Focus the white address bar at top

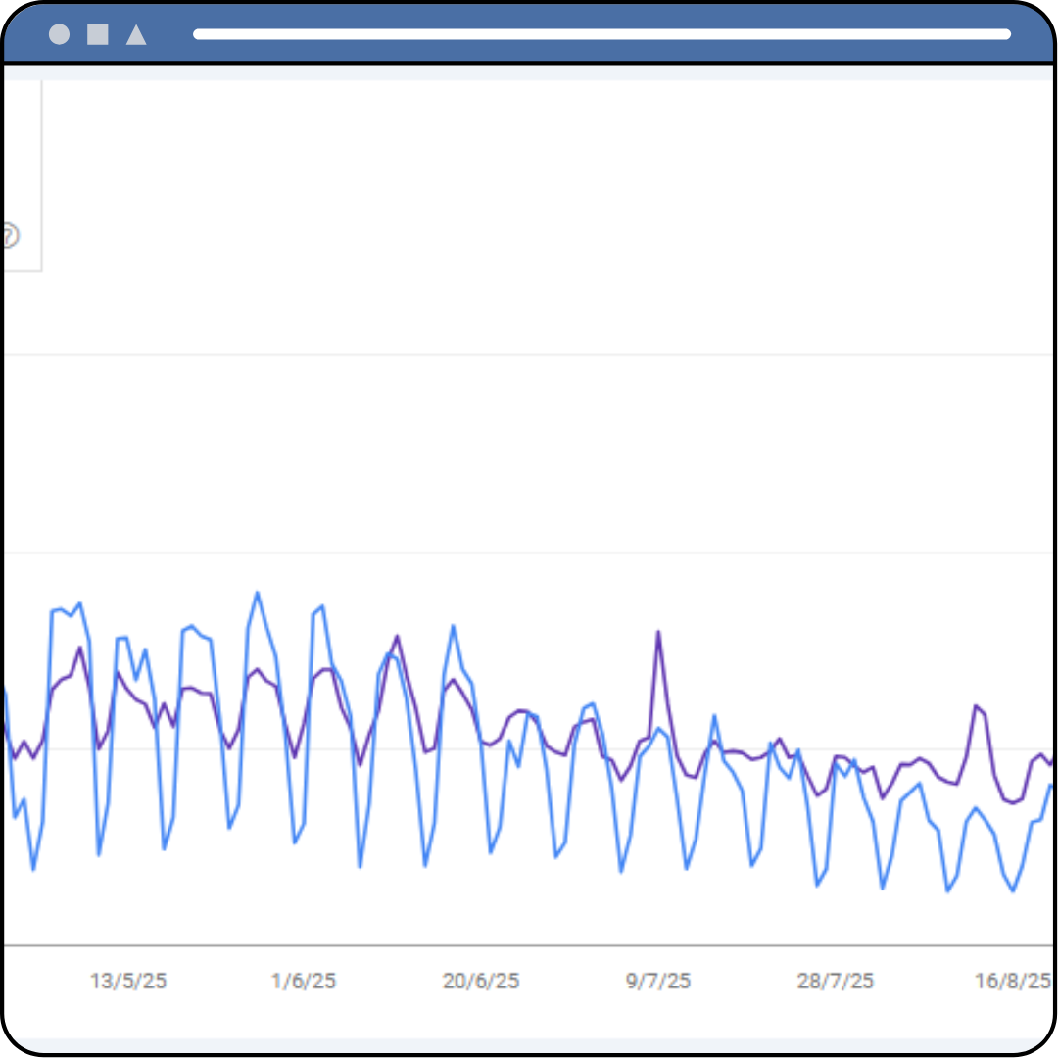pos(601,34)
